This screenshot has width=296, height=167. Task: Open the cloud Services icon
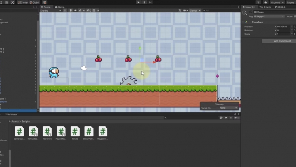coord(266,2)
